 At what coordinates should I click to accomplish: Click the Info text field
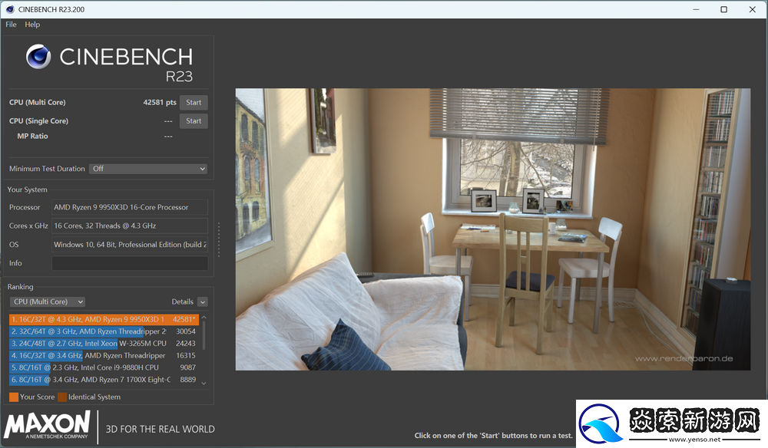point(129,263)
